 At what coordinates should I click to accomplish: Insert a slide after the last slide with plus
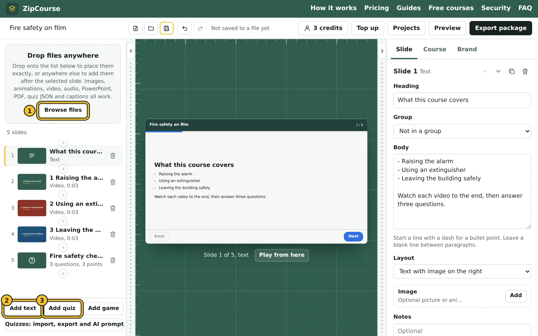(x=63, y=274)
